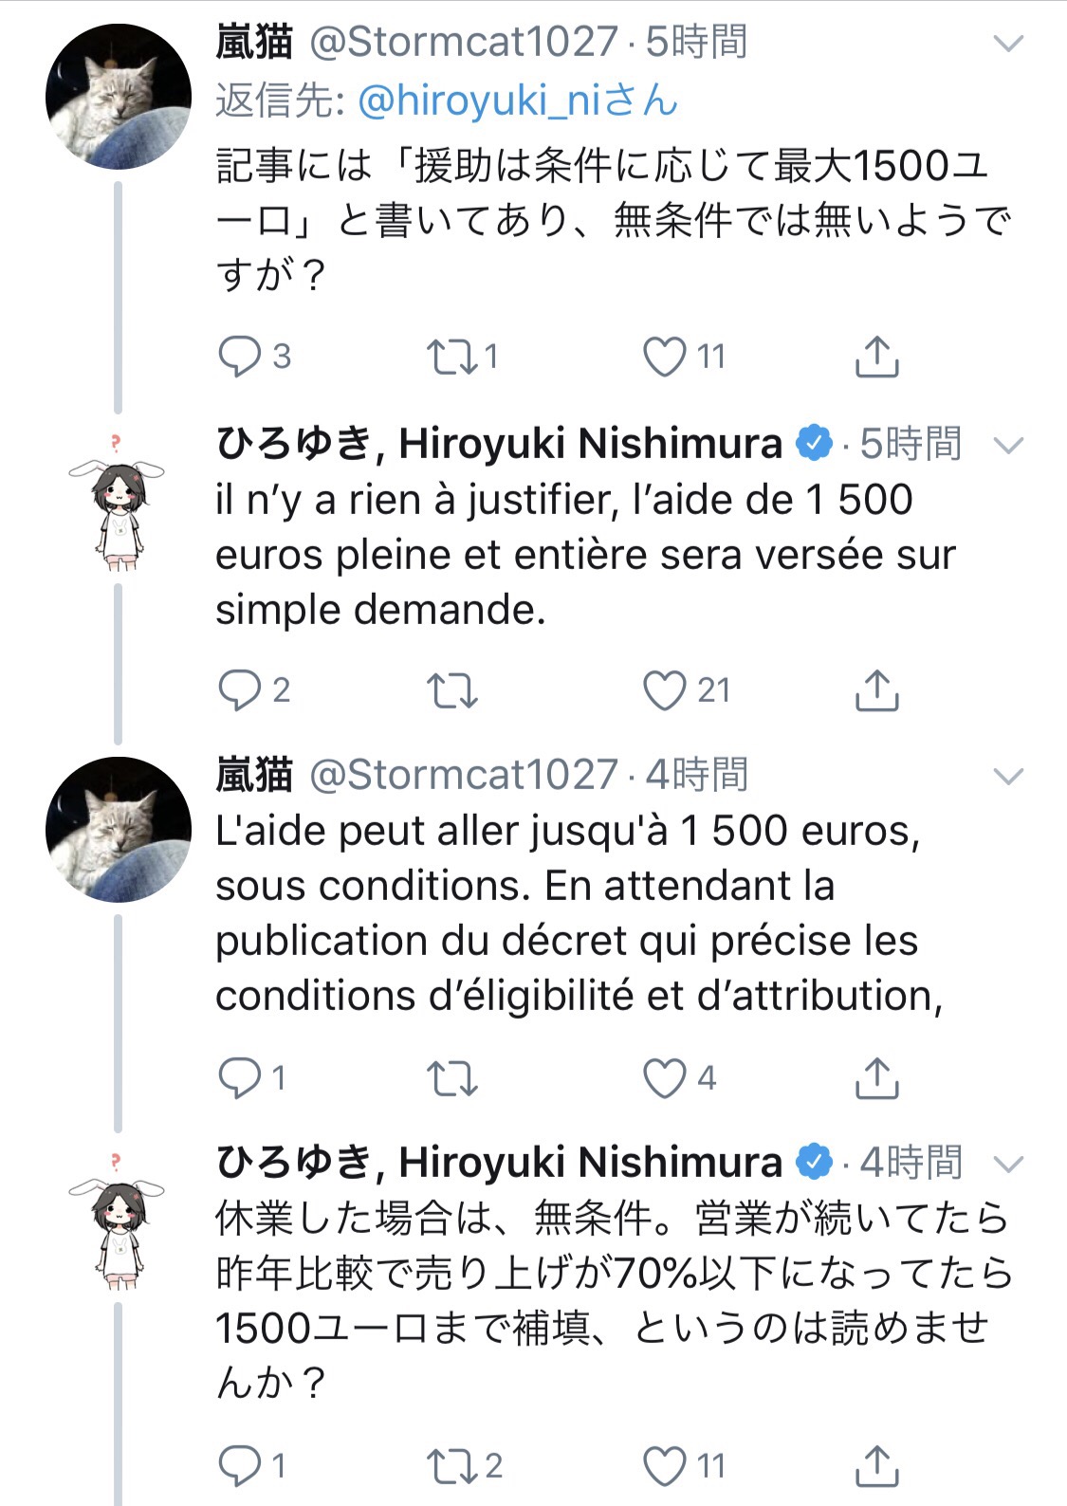Share Hiroyuki's French tweet about 1 500 euros

[876, 690]
